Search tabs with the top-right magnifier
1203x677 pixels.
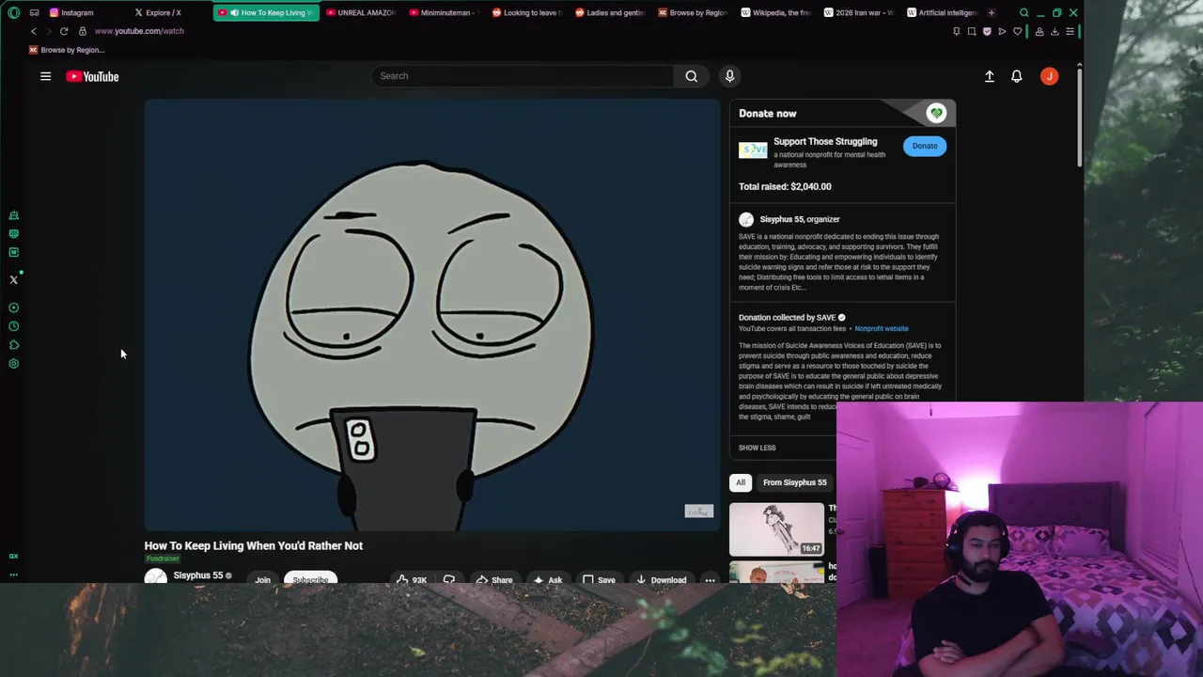click(x=1024, y=13)
